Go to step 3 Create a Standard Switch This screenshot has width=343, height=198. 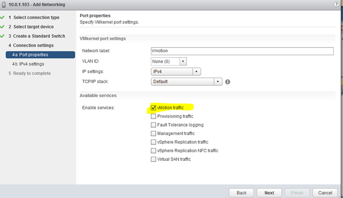(x=37, y=36)
